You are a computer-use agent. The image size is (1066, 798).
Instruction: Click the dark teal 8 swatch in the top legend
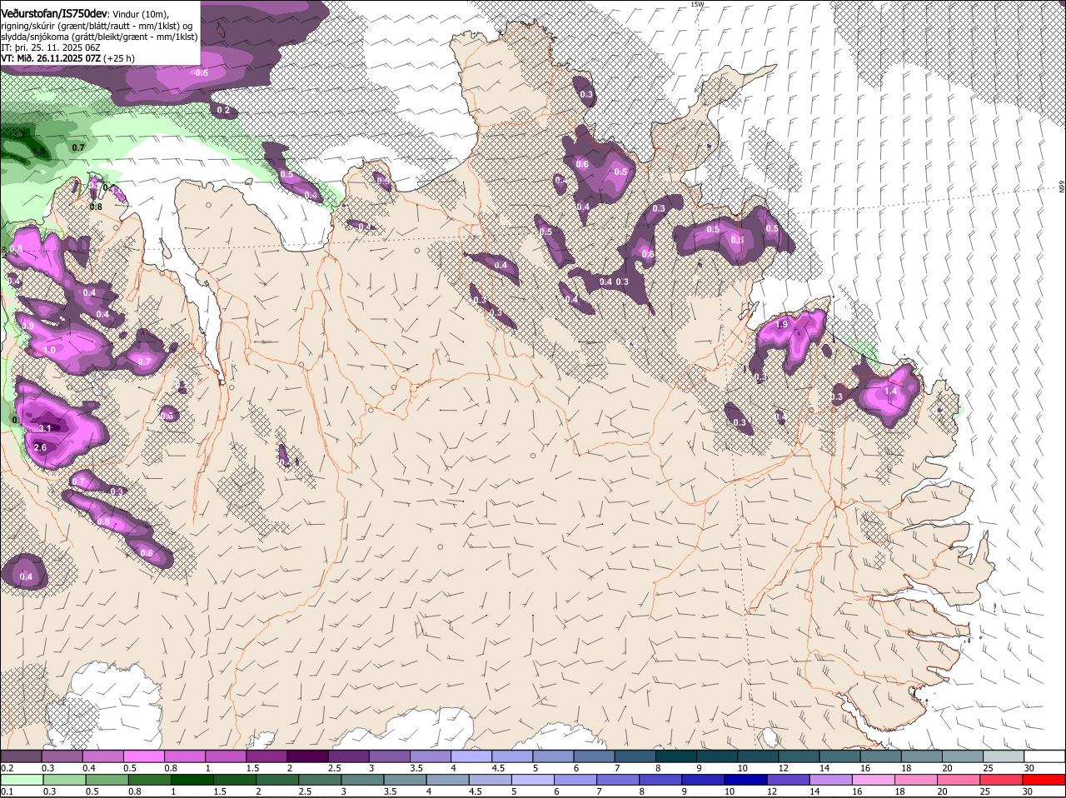tap(675, 756)
